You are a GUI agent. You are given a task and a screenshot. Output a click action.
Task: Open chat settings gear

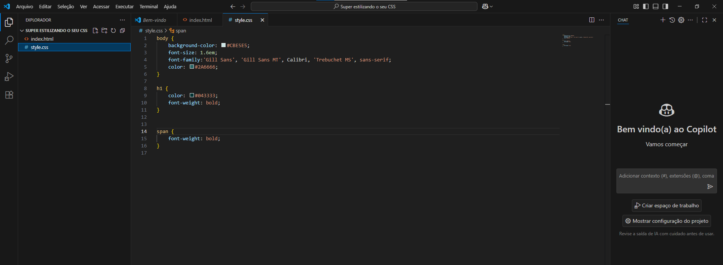coord(681,20)
